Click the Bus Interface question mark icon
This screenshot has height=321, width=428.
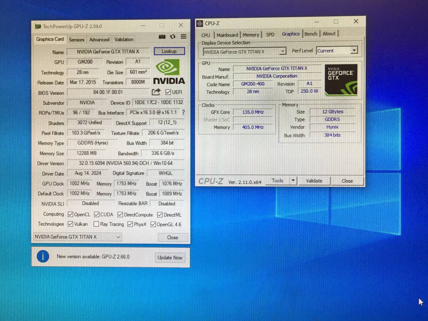[183, 112]
